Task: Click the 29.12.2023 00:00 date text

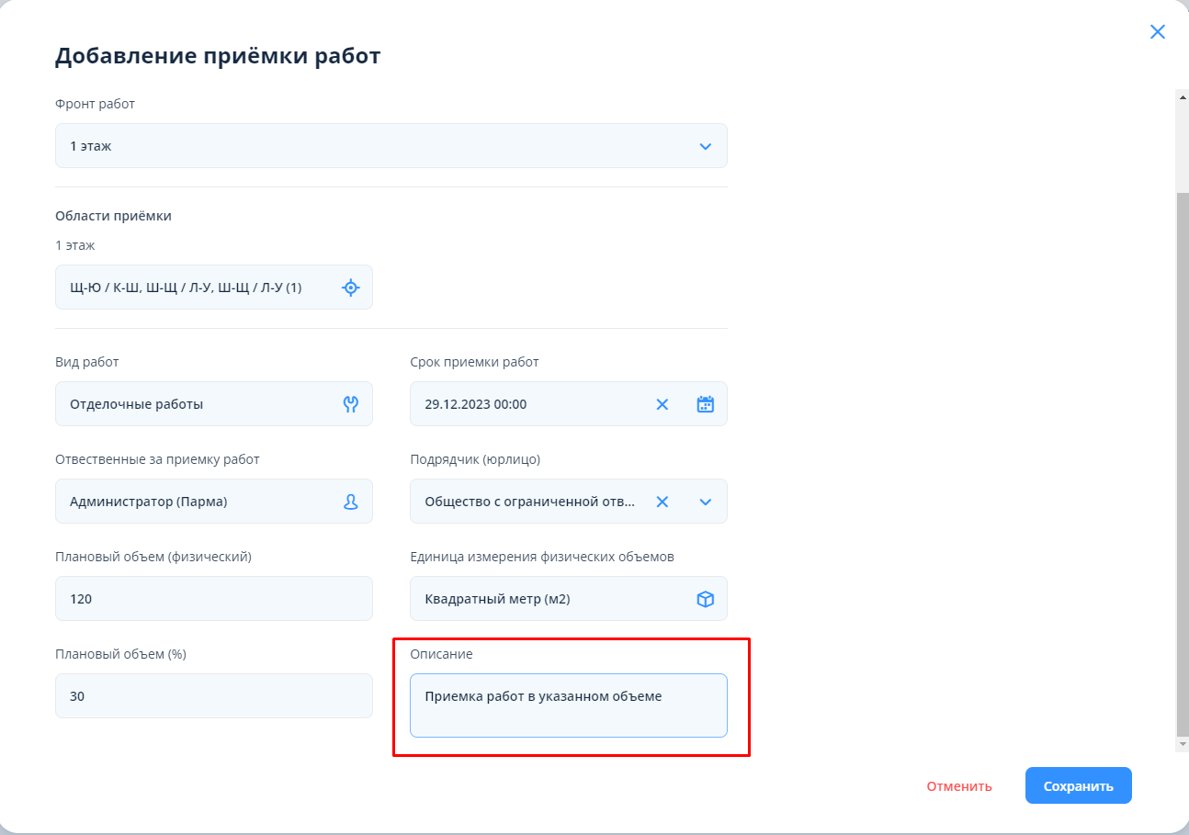Action: (x=476, y=404)
